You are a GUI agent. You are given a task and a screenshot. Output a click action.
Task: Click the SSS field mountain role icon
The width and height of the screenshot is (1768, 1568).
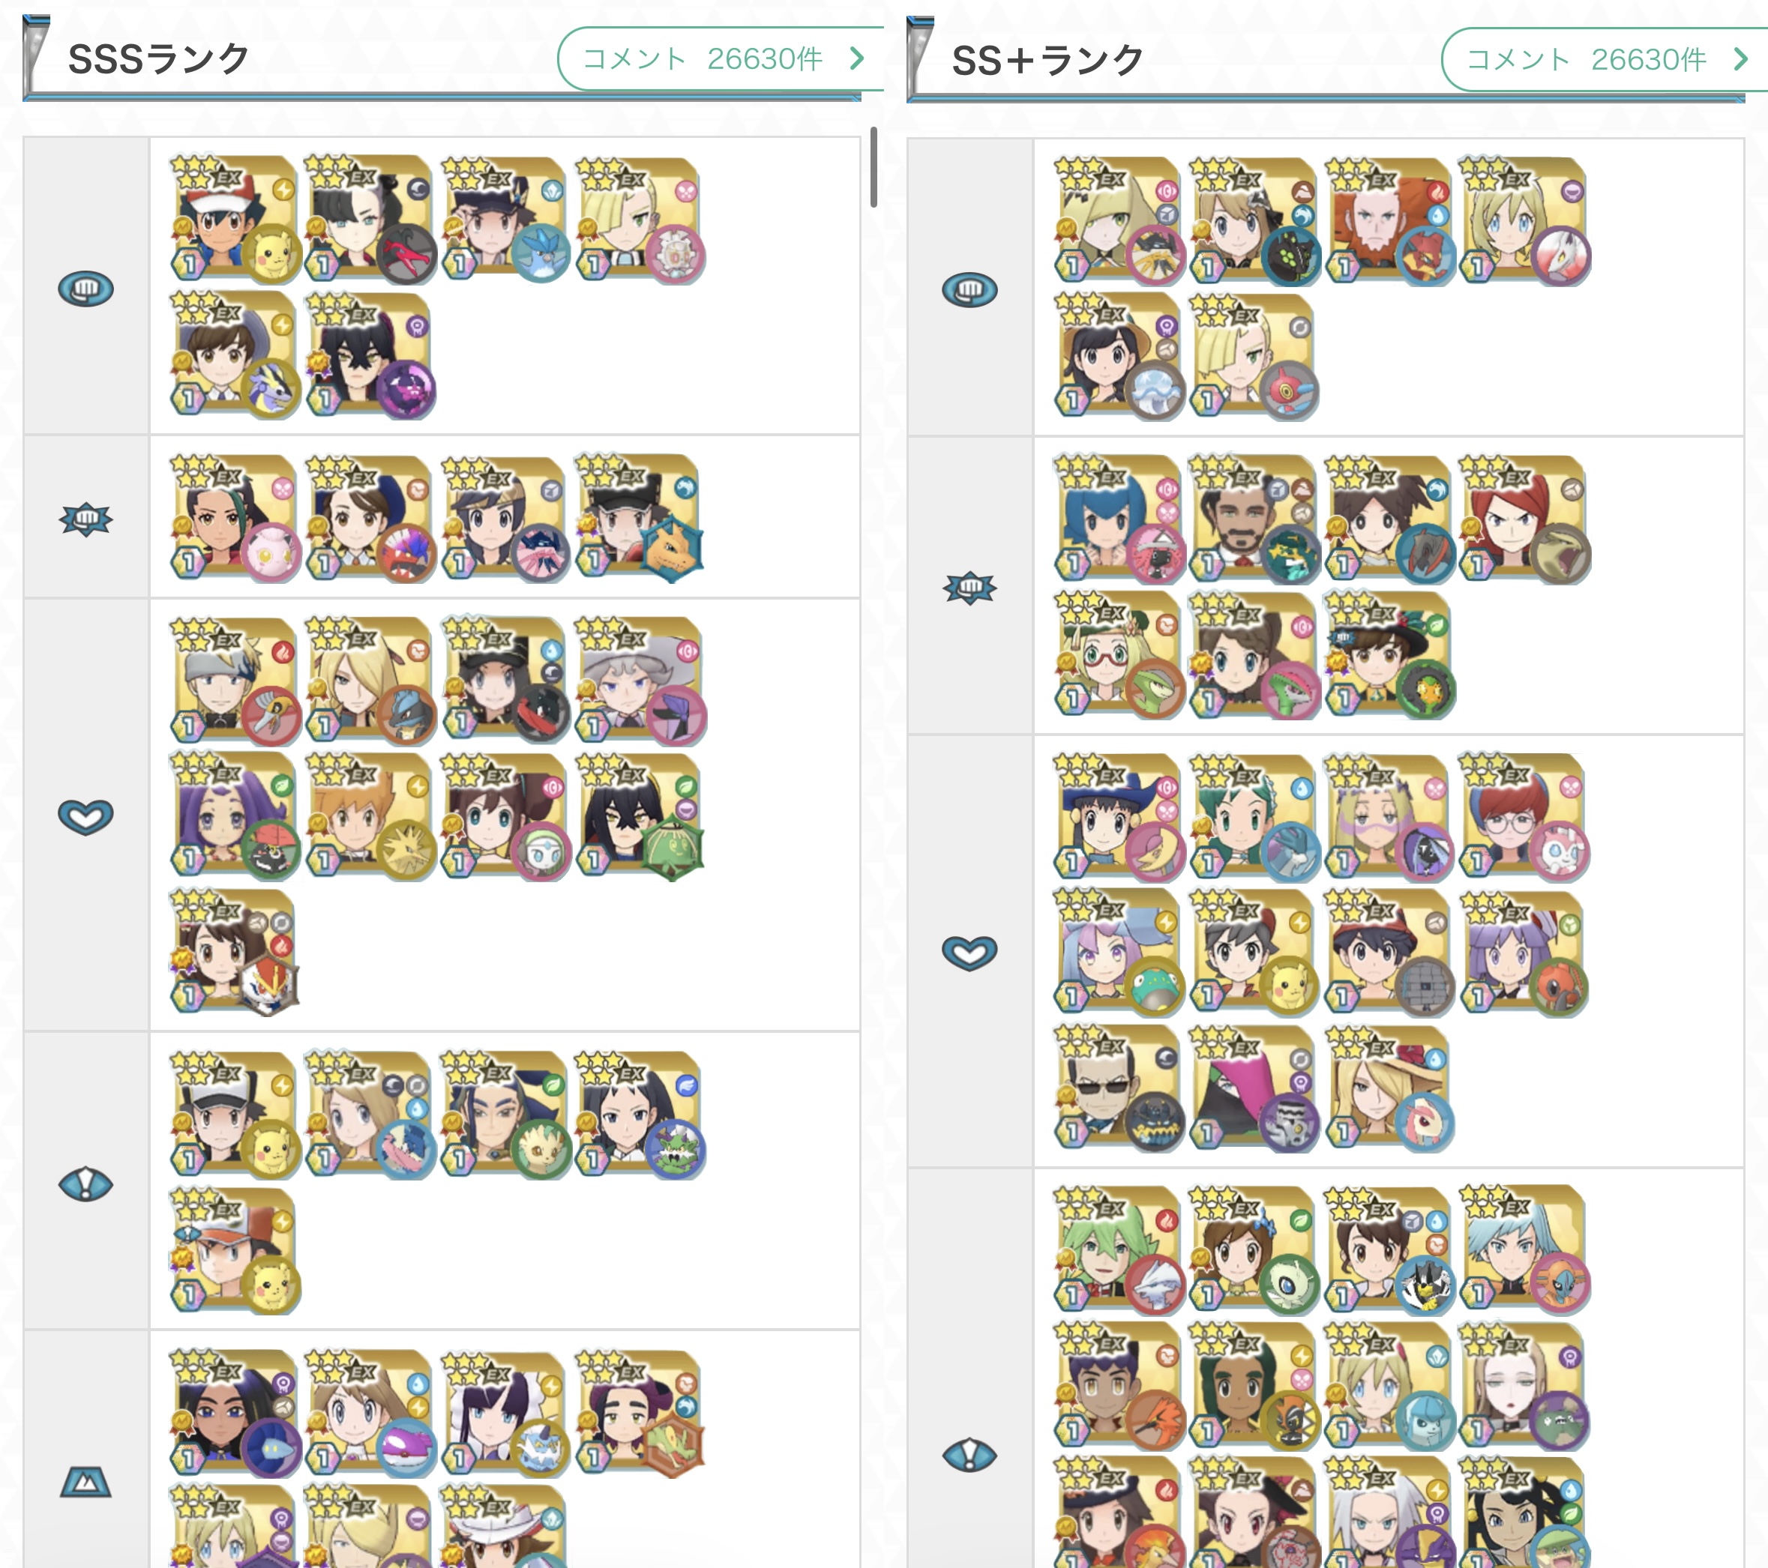coord(85,1483)
